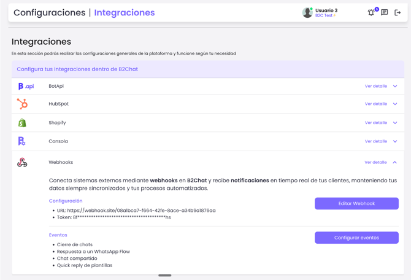Open the chat messages icon
This screenshot has height=280, width=411.
(385, 12)
